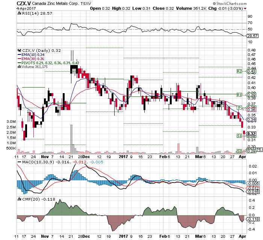Click the red -0.012 in the MACD legend
This screenshot has height=240, width=263.
(80, 162)
